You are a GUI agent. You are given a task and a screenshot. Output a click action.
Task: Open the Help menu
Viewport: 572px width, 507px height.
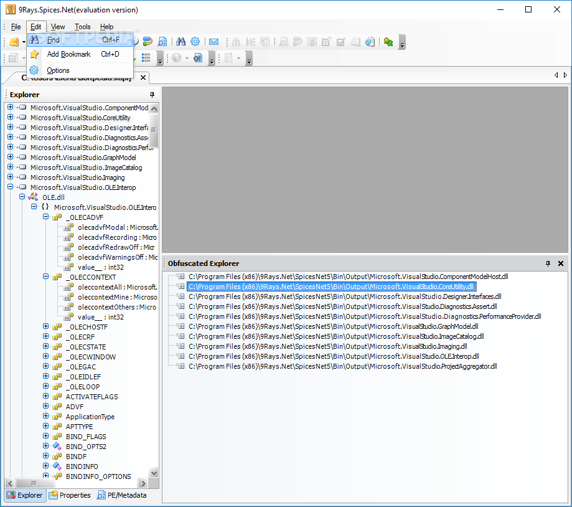point(106,27)
